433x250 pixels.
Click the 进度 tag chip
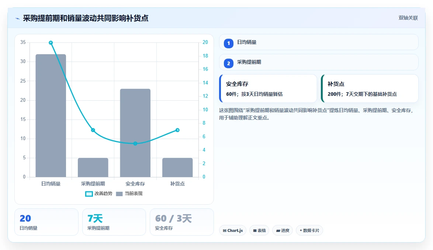click(x=283, y=230)
